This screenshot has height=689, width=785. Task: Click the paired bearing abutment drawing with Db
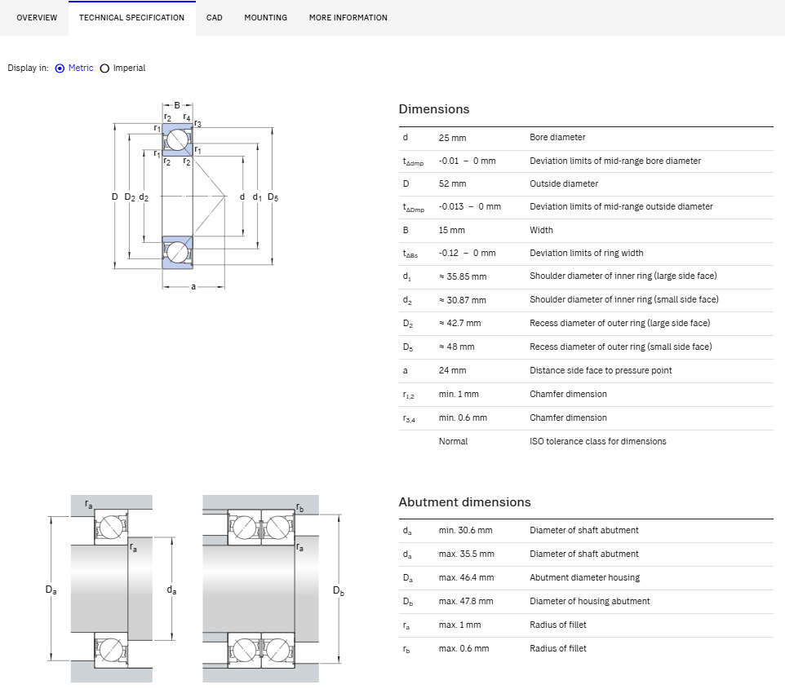tap(273, 589)
